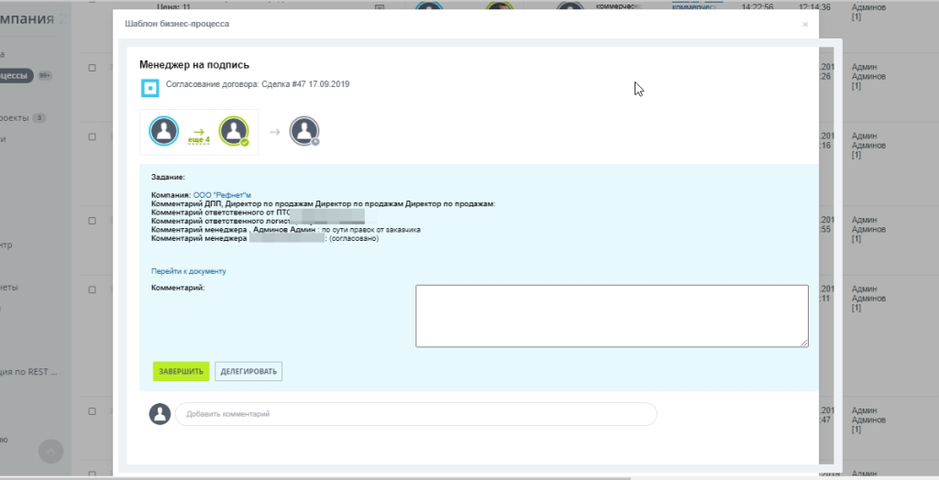939x480 pixels.
Task: Click the blue square business-process document icon
Action: (x=149, y=89)
